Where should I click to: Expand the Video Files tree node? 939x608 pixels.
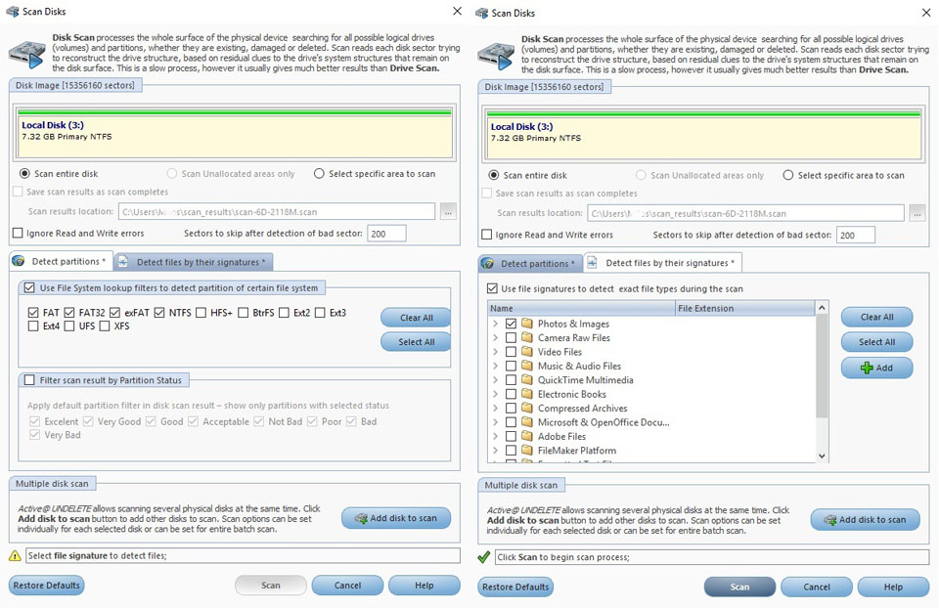495,352
